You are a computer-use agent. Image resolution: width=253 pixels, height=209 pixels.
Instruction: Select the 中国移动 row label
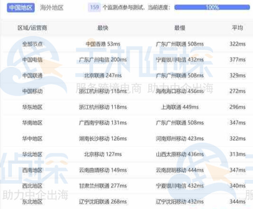(x=32, y=91)
